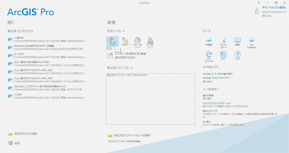Click project icon next to B_八日京
Screen dimensions: 289x153
10,55
